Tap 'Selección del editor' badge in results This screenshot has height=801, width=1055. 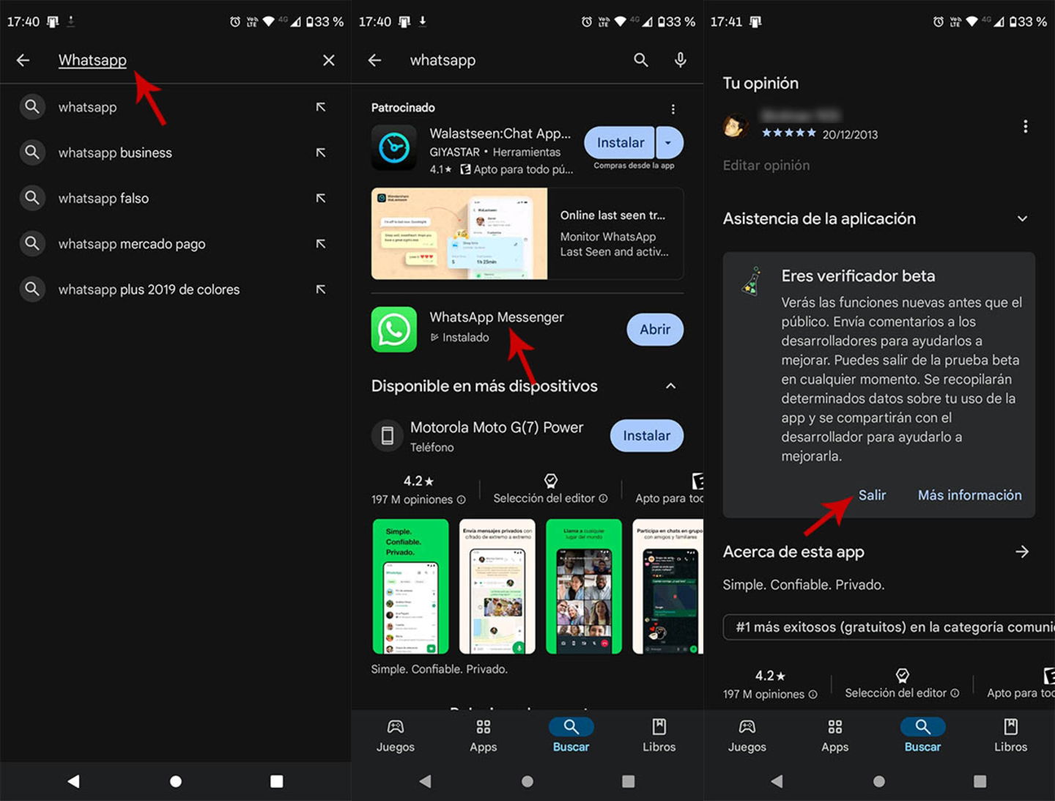550,490
